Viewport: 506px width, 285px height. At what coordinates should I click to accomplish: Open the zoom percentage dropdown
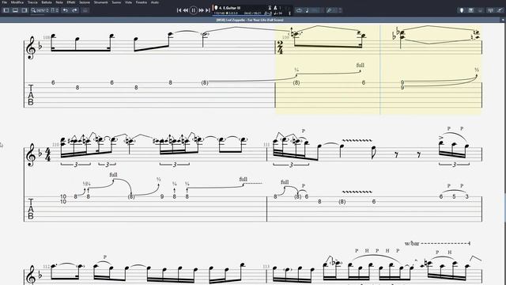click(43, 10)
